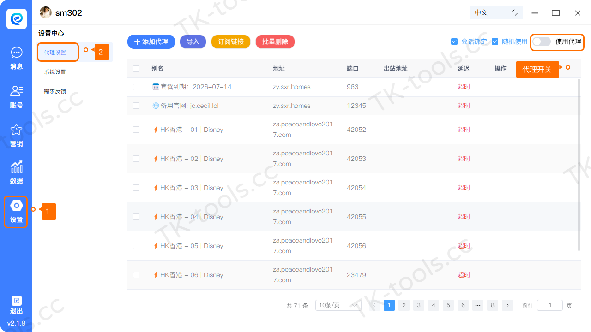The image size is (591, 332).
Task: Click the 别名 column header
Action: (157, 69)
